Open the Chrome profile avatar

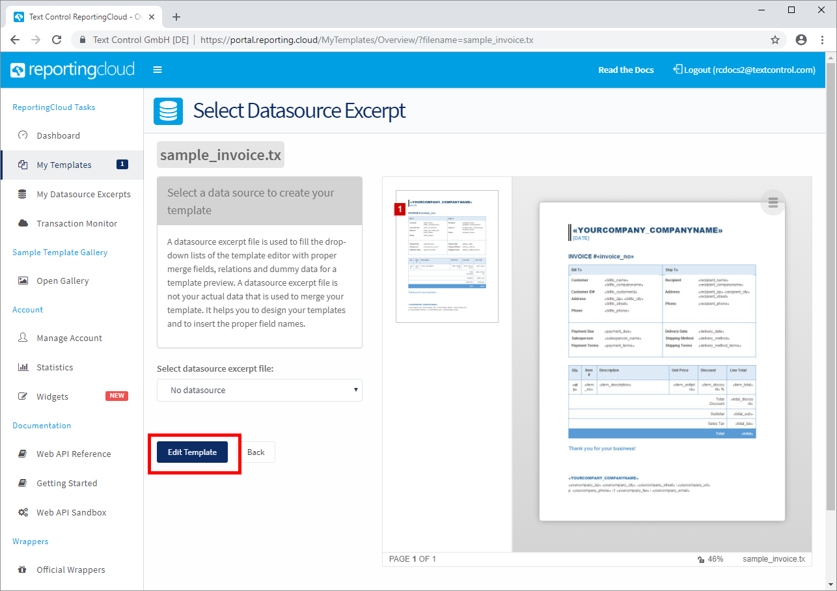click(x=801, y=40)
